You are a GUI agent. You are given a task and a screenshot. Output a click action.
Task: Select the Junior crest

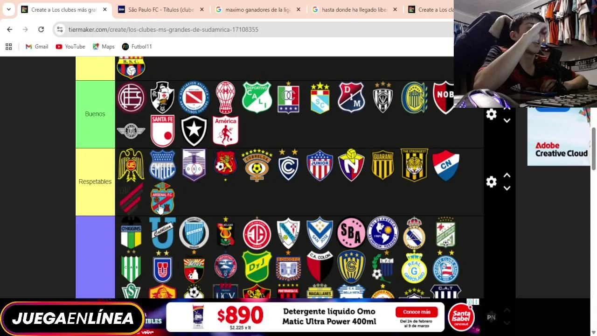(320, 165)
